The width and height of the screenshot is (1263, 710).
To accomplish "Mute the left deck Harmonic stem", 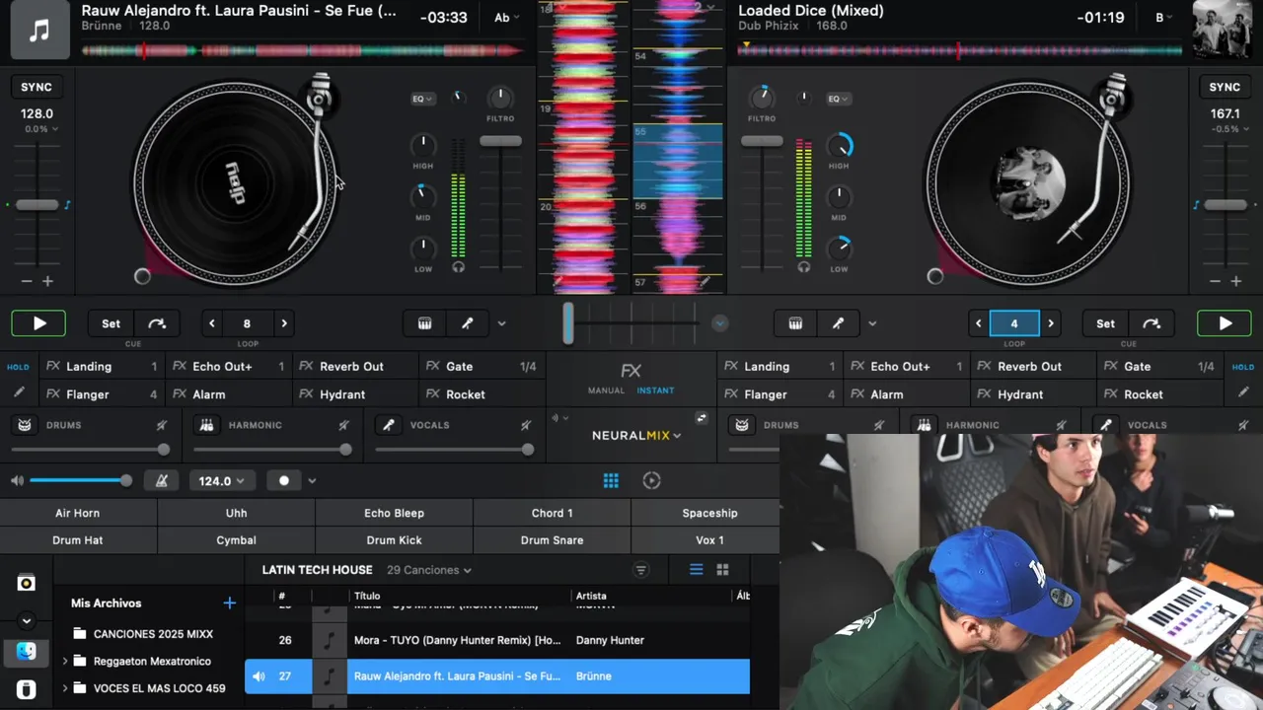I will 343,425.
